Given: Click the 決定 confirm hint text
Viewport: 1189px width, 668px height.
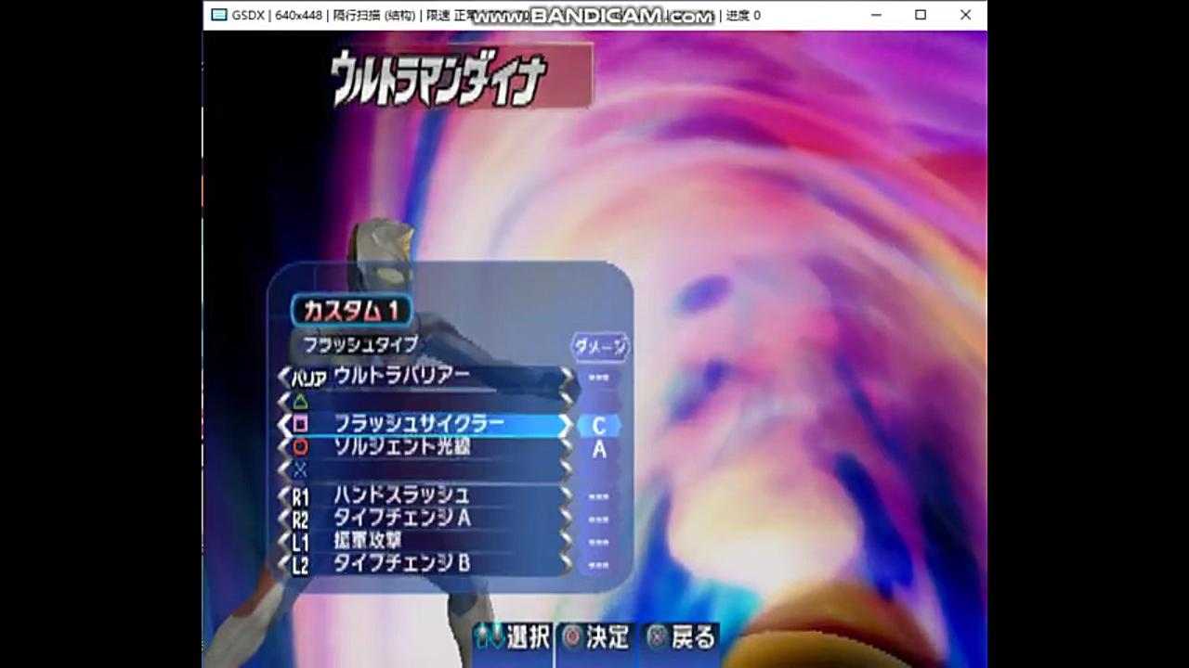Looking at the screenshot, I should pyautogui.click(x=608, y=637).
